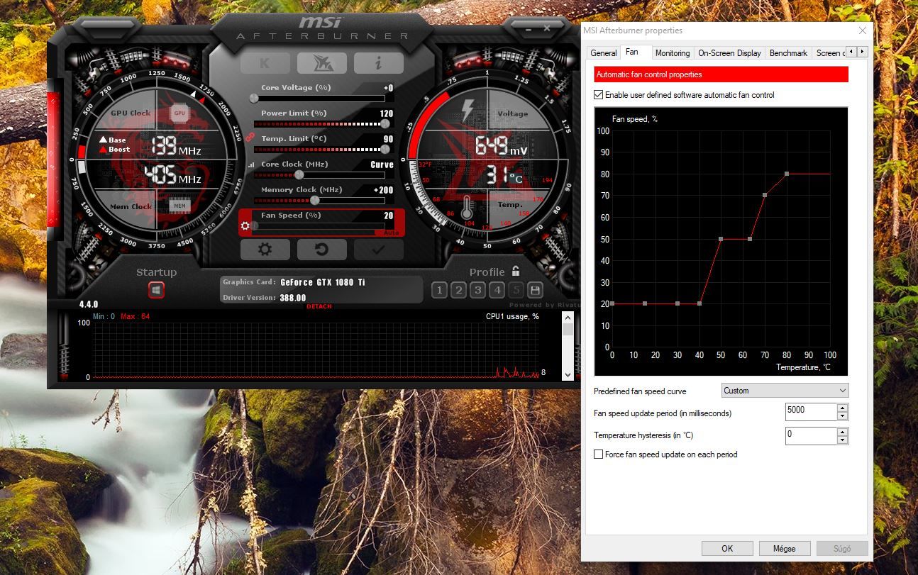Open the partially shown Screen tab
Image resolution: width=918 pixels, height=575 pixels.
pos(829,53)
